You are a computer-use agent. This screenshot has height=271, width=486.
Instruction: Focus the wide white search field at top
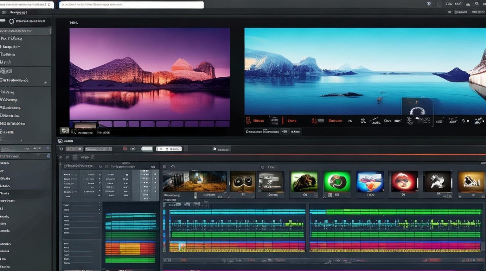(x=131, y=5)
